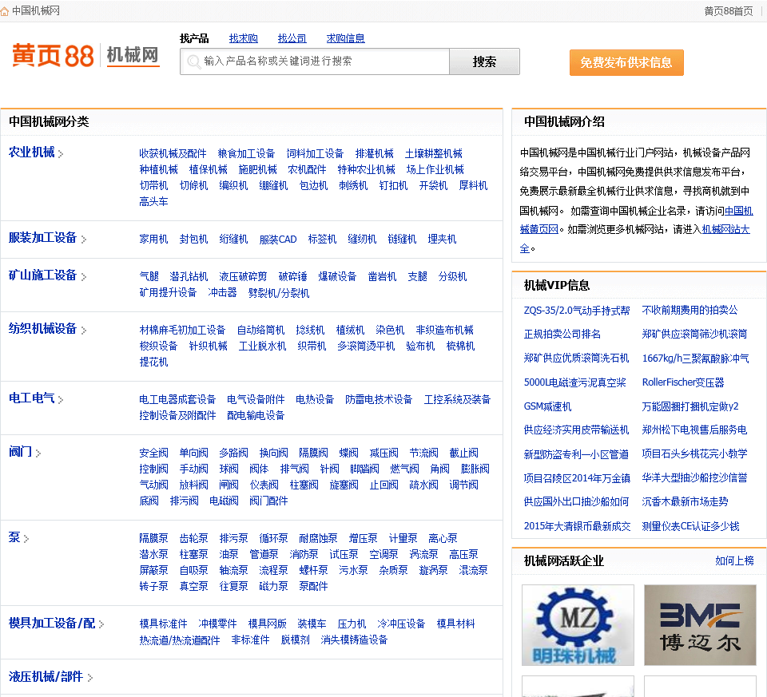The height and width of the screenshot is (697, 767).
Task: Open 纺织机械设备 category heading
Action: tap(43, 329)
